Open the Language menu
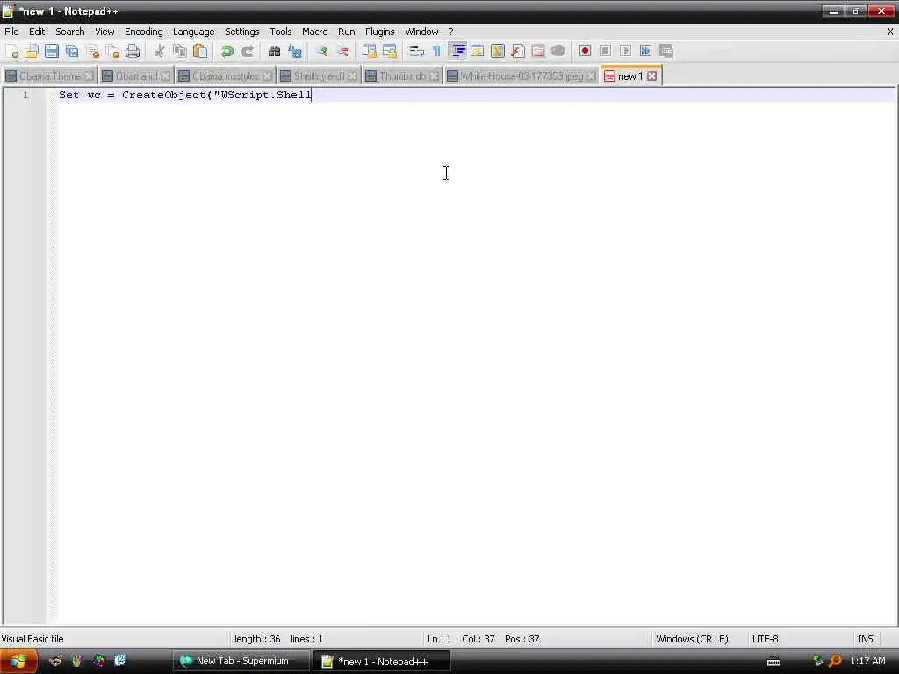This screenshot has width=899, height=674. (194, 32)
